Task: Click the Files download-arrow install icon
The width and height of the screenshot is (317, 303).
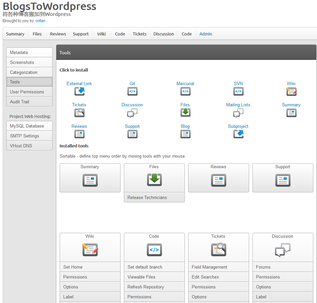Action: (185, 112)
